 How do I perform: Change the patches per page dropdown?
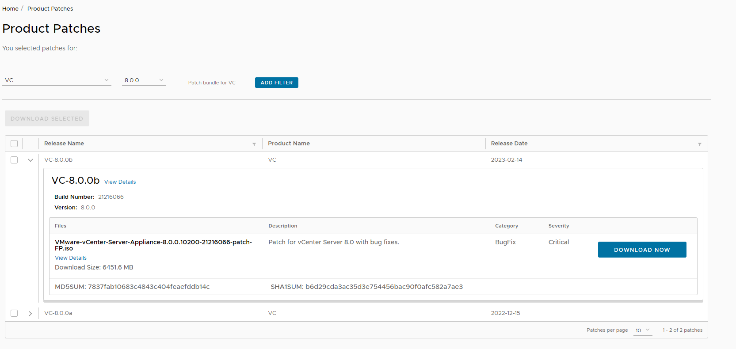(643, 330)
